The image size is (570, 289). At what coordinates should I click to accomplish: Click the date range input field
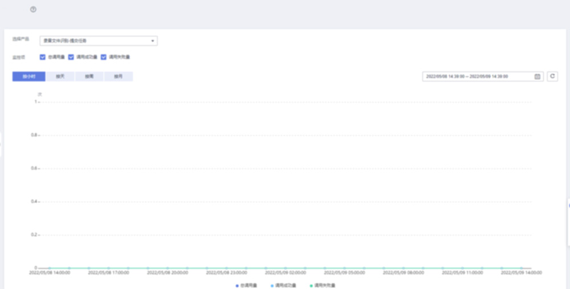pyautogui.click(x=483, y=77)
